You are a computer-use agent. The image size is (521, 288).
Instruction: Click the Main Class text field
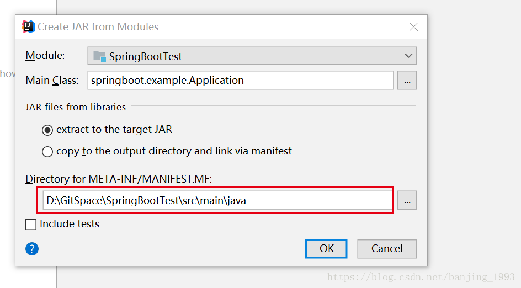pyautogui.click(x=240, y=81)
